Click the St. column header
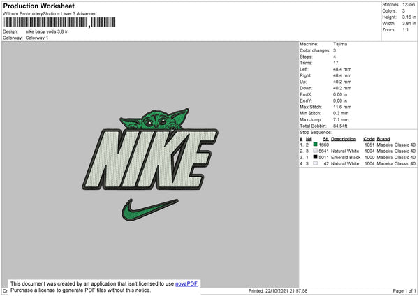This screenshot has width=419, height=296. click(x=325, y=139)
